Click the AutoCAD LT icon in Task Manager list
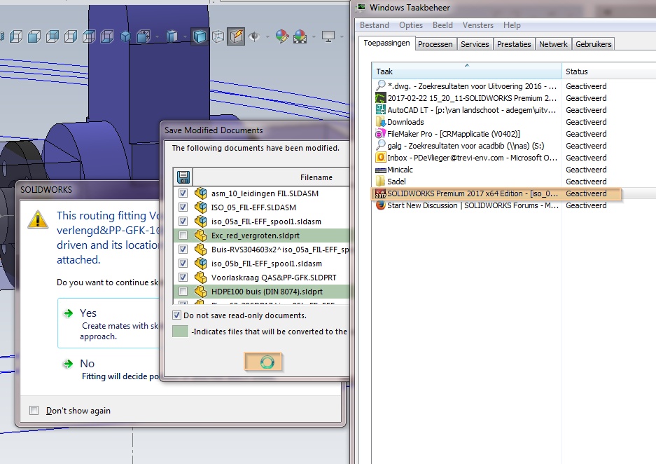656x464 pixels. pos(380,110)
